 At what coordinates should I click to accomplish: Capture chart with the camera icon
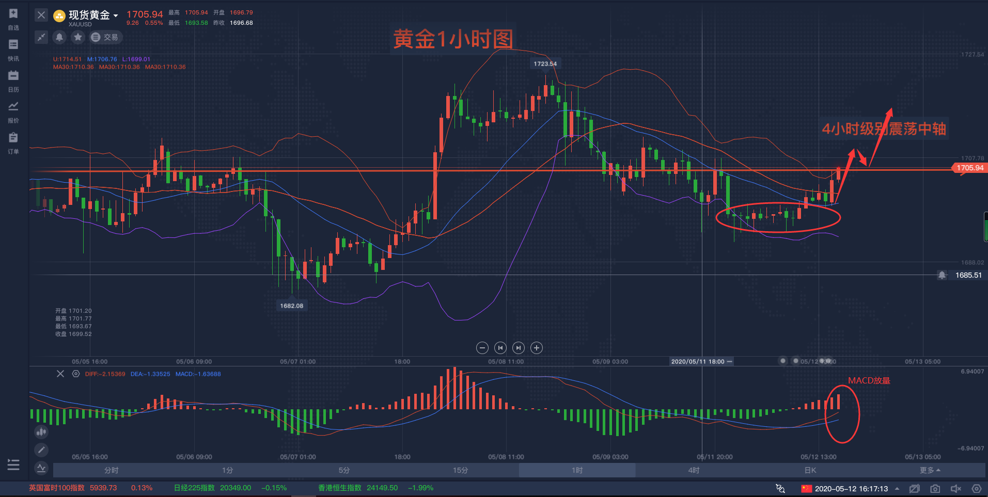[x=935, y=488]
